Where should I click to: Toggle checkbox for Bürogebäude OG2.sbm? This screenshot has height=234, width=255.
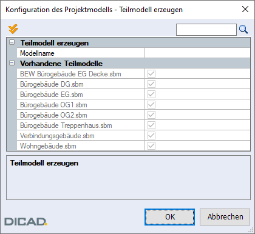[x=151, y=115]
